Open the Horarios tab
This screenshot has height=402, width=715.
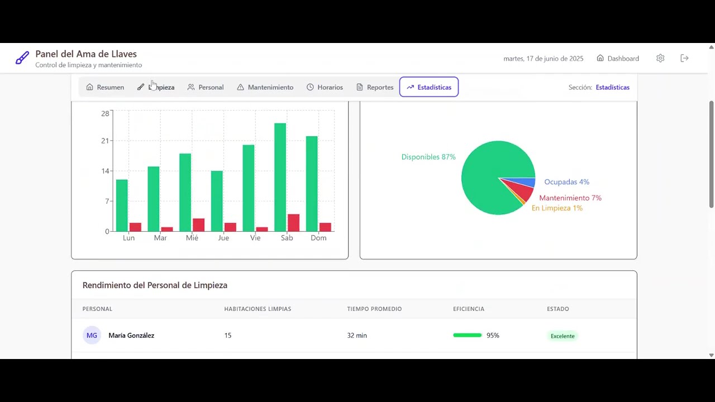click(325, 87)
